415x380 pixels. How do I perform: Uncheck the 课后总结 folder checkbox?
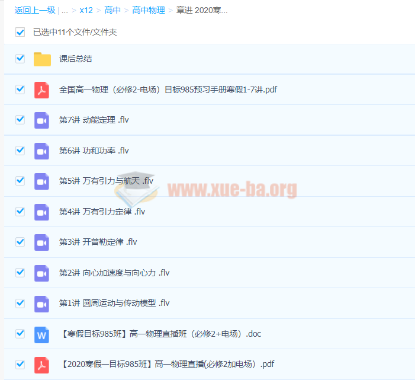coord(20,58)
